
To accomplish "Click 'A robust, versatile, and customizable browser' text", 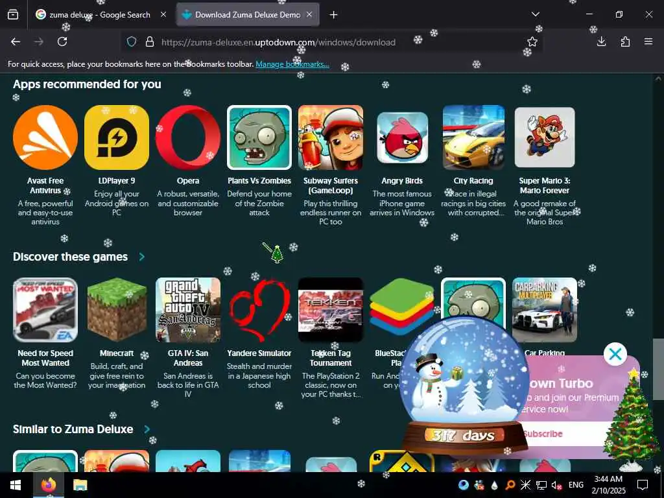I will [188, 203].
